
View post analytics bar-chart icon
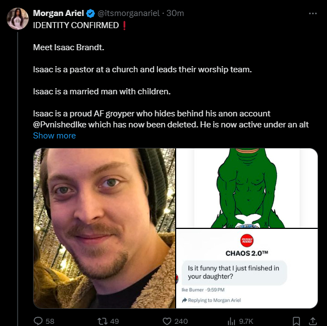tap(231, 321)
